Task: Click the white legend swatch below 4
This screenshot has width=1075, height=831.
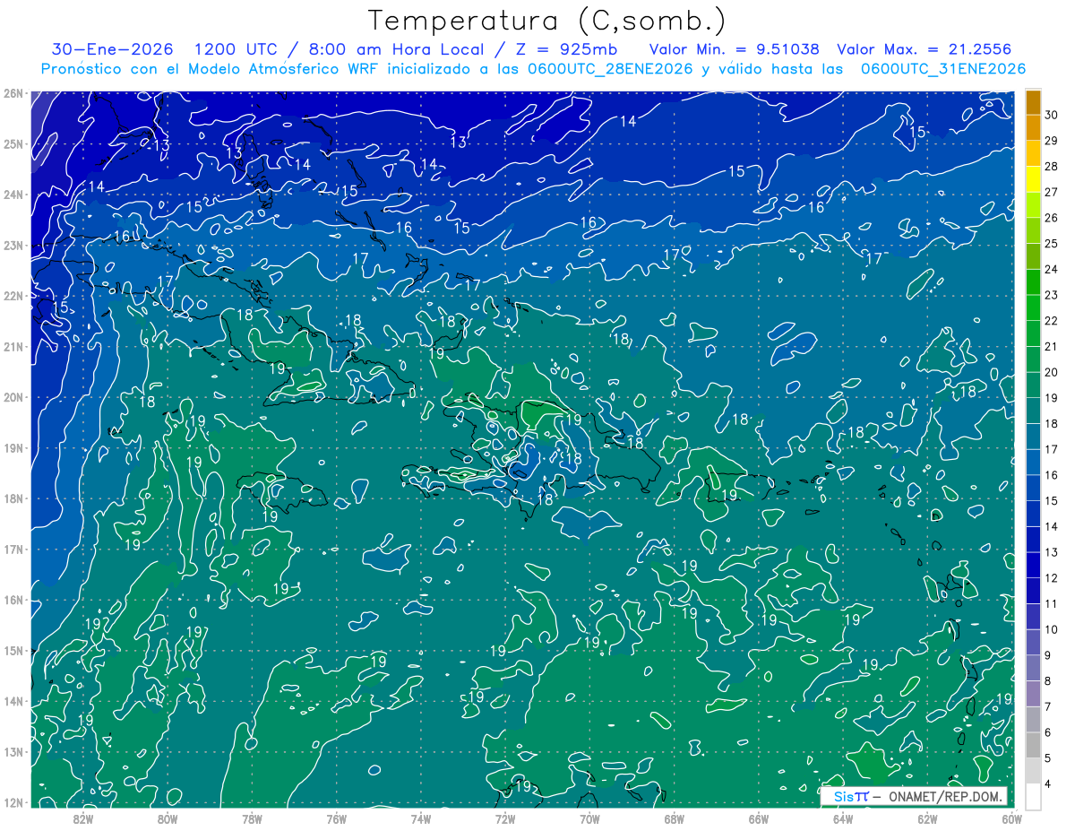Action: point(1033,796)
